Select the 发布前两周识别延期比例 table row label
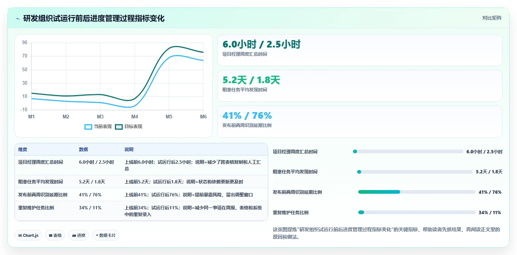Viewport: 517px width, 255px height. point(43,195)
